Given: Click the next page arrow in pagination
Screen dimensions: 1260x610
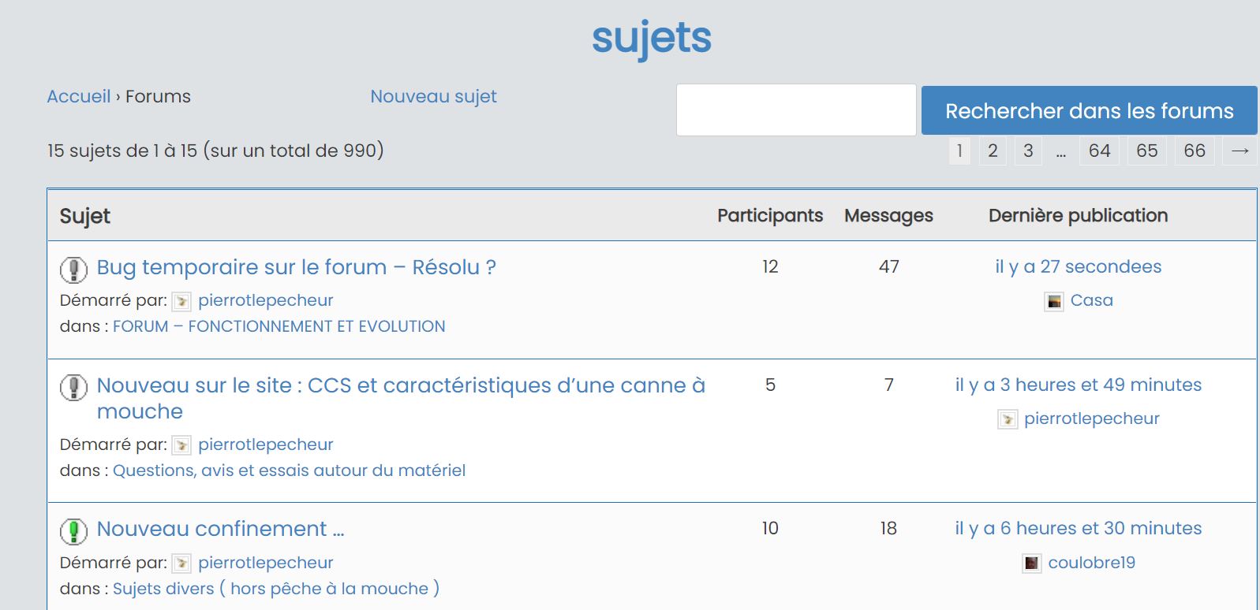Looking at the screenshot, I should (x=1239, y=151).
